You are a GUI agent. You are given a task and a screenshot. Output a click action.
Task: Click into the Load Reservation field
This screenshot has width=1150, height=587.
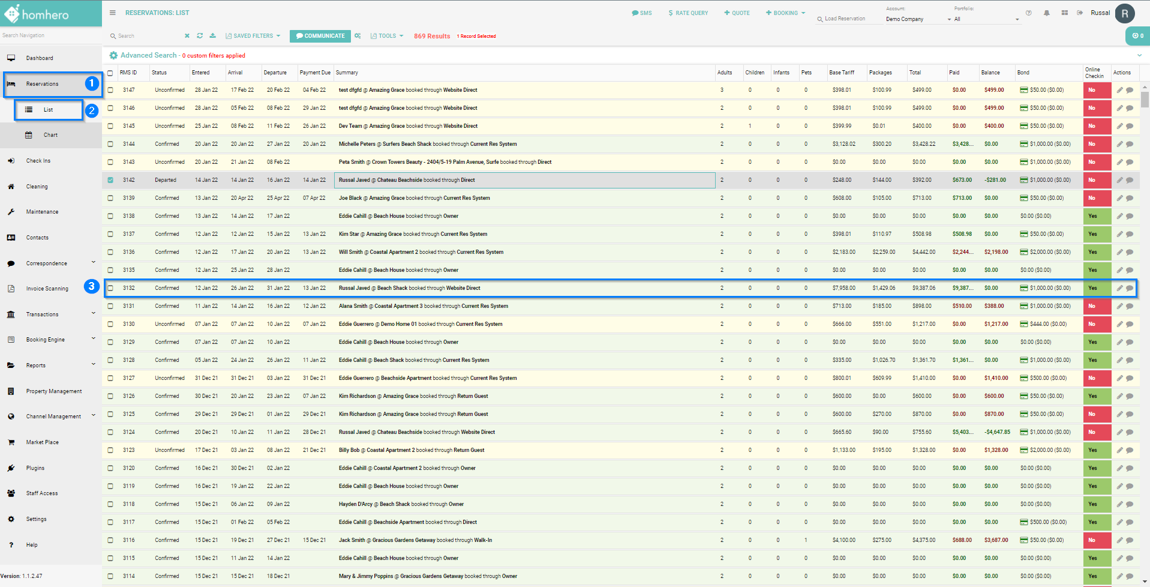pos(845,19)
